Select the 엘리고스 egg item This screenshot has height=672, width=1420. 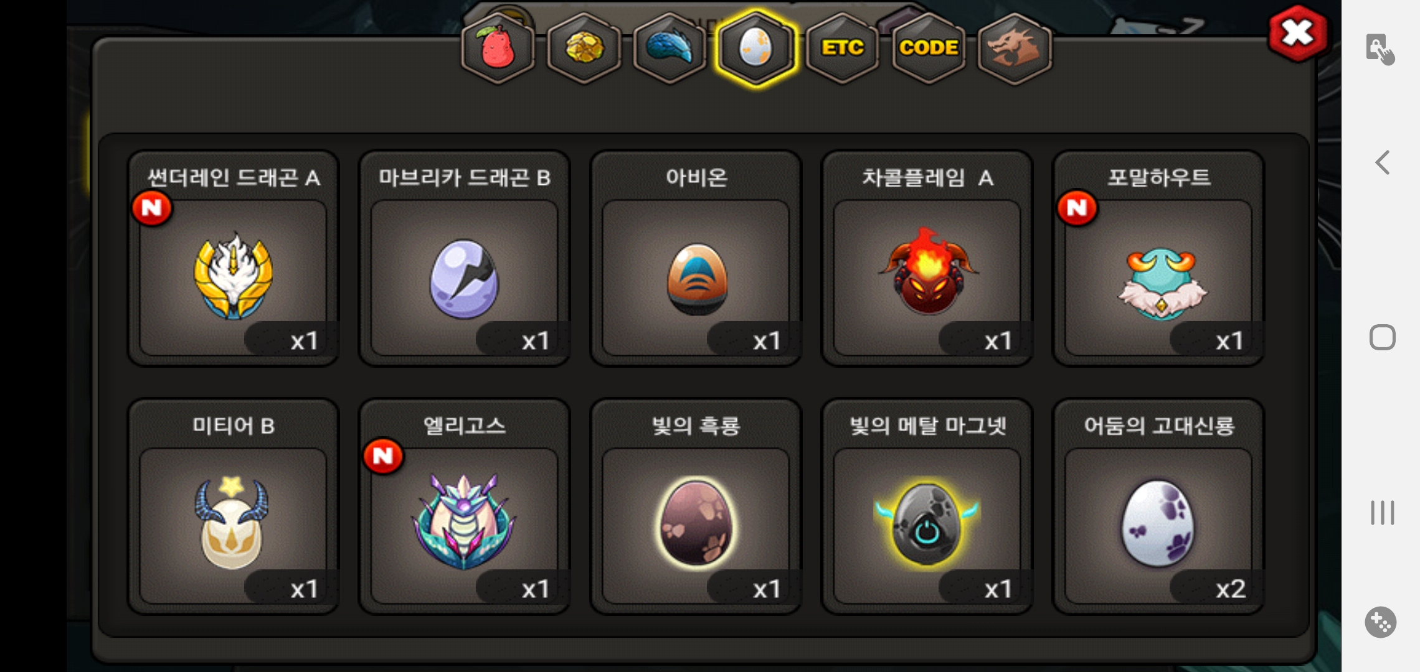(x=465, y=506)
